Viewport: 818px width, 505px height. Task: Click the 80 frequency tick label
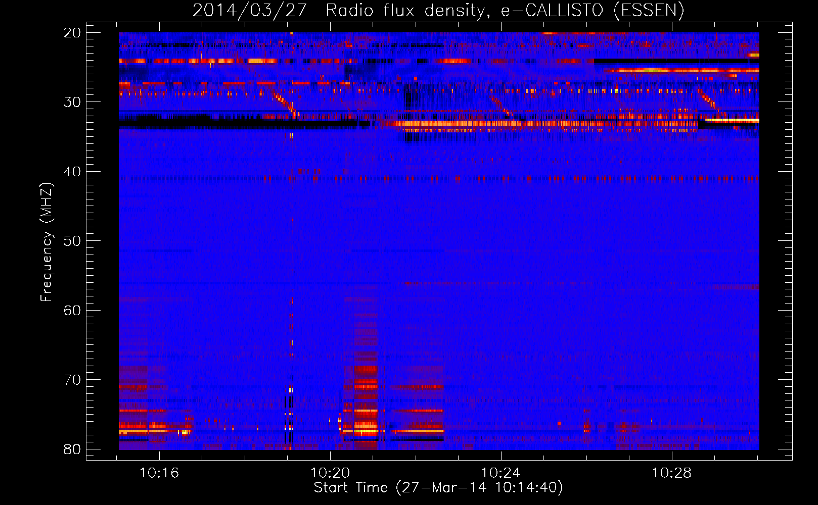pos(73,449)
